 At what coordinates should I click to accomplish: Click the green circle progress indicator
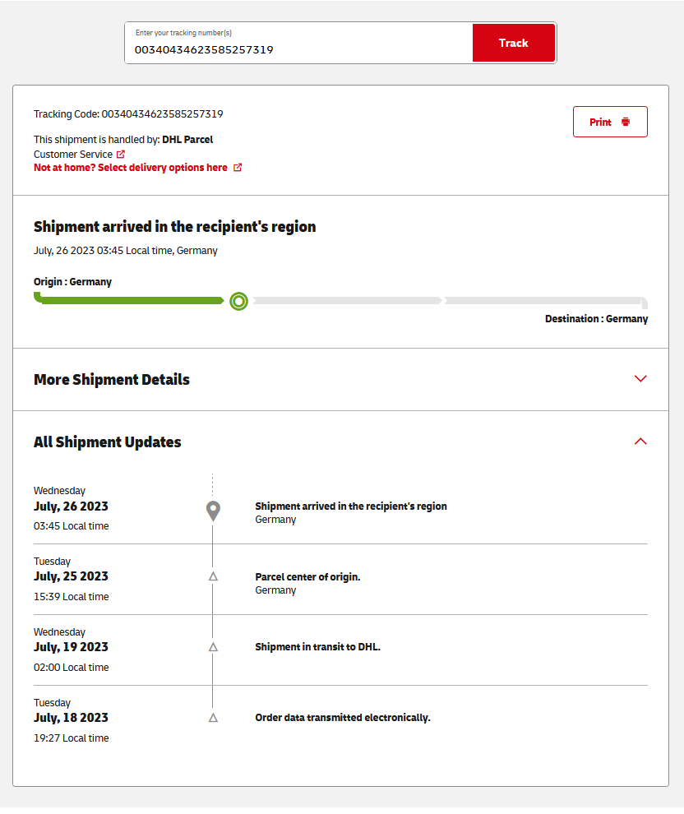pyautogui.click(x=238, y=301)
